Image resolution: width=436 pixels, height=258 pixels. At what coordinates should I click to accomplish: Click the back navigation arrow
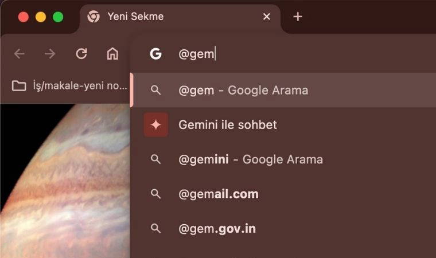20,54
